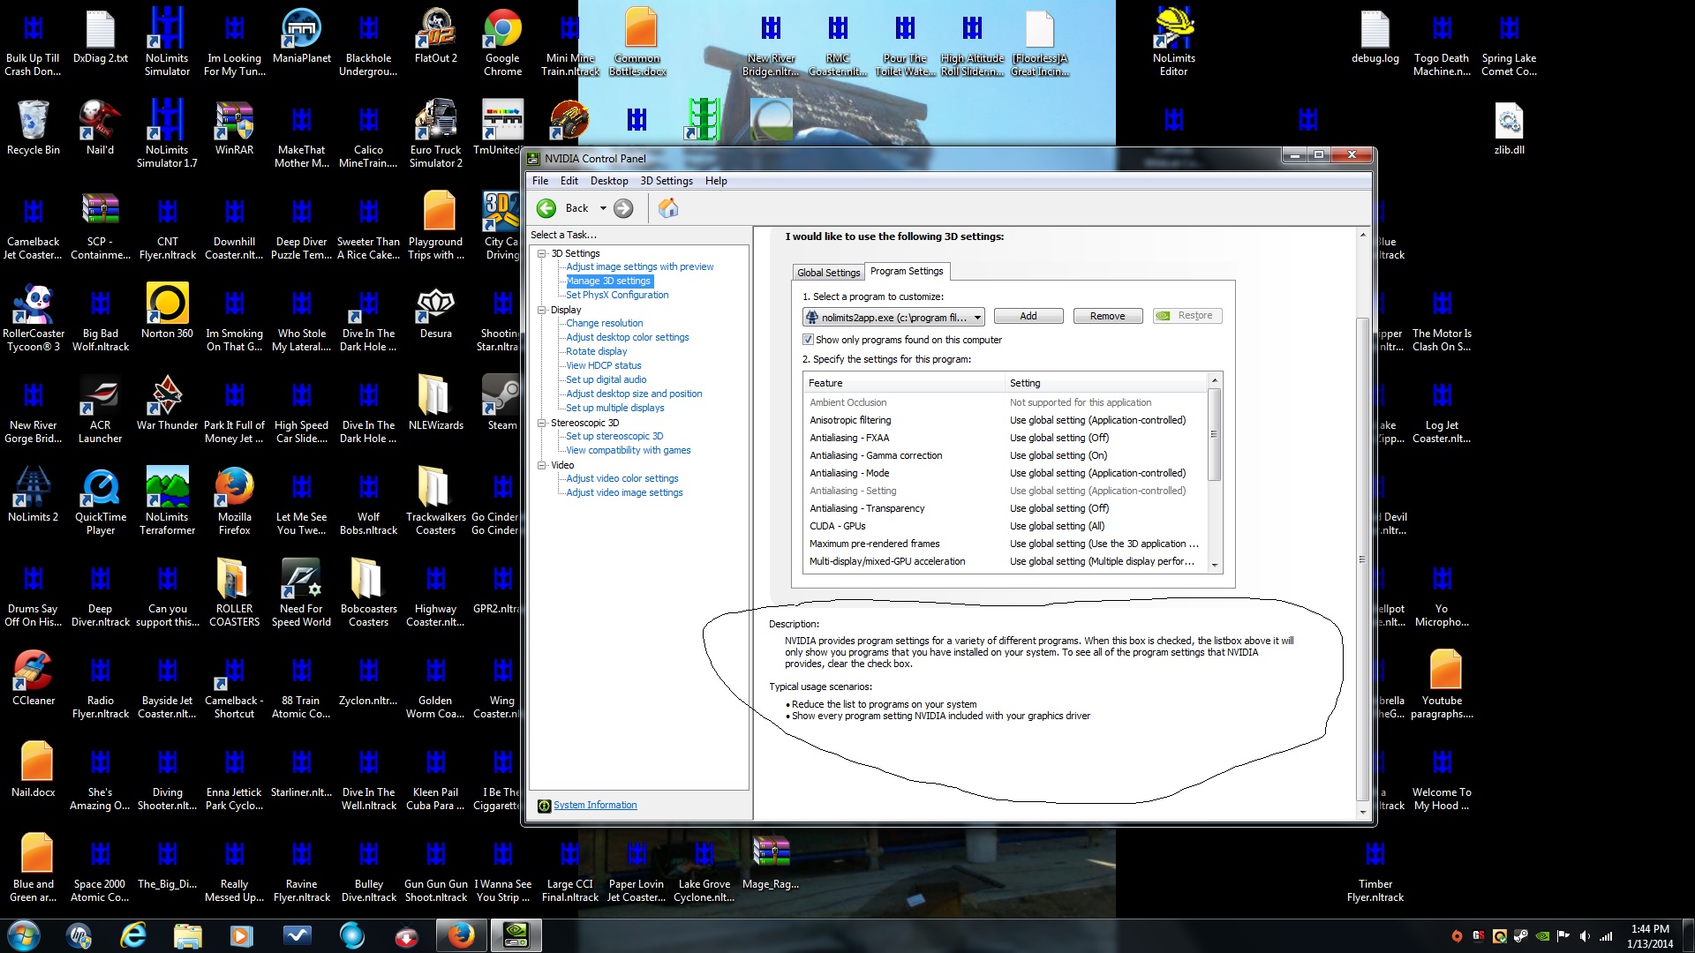Open Adjust desktop color settings
Screen dimensions: 1695x953
627,337
